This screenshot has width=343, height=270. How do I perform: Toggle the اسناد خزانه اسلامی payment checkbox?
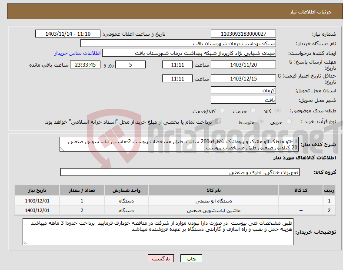218,121
